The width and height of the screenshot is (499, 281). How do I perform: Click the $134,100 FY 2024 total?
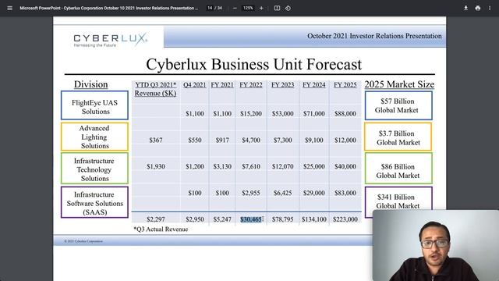tap(314, 219)
